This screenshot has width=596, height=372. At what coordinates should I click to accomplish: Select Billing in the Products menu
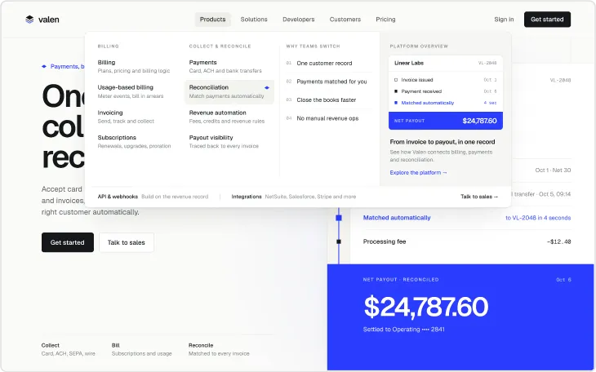(x=134, y=67)
